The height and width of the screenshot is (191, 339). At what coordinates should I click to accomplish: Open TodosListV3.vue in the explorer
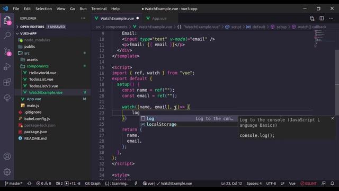coord(53,86)
